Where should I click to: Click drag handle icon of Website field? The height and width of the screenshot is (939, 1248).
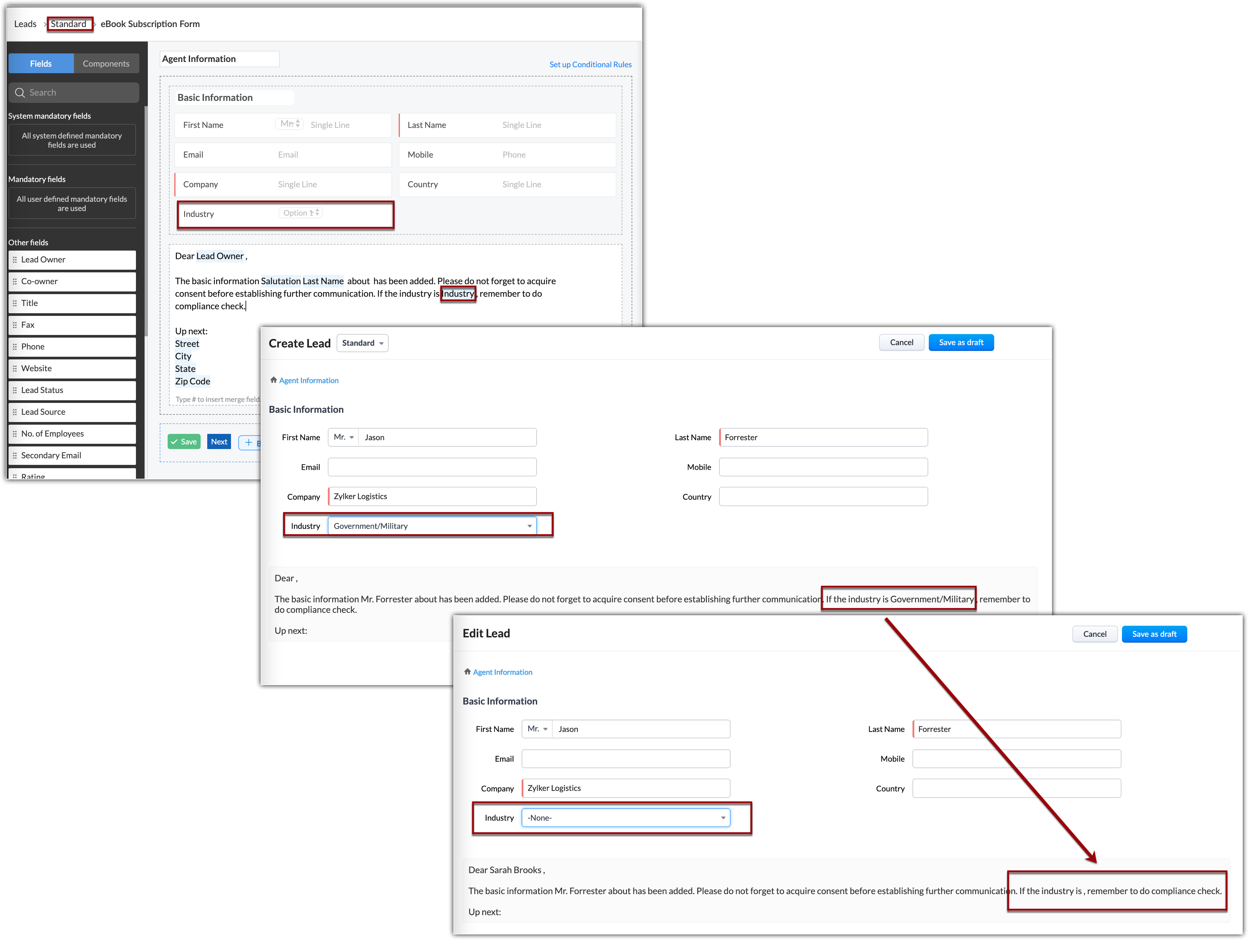click(x=15, y=369)
